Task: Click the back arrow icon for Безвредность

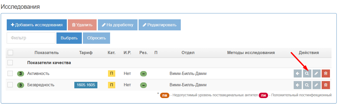Action: pyautogui.click(x=298, y=85)
